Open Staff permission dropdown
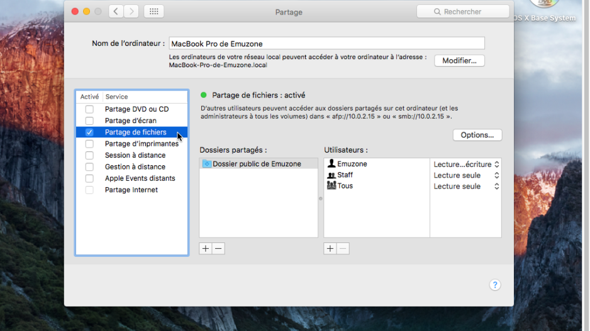 coord(466,175)
